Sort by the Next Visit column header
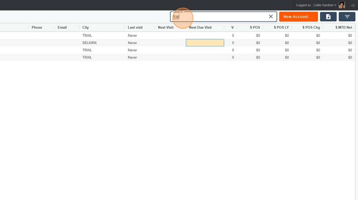This screenshot has width=358, height=200. (166, 27)
